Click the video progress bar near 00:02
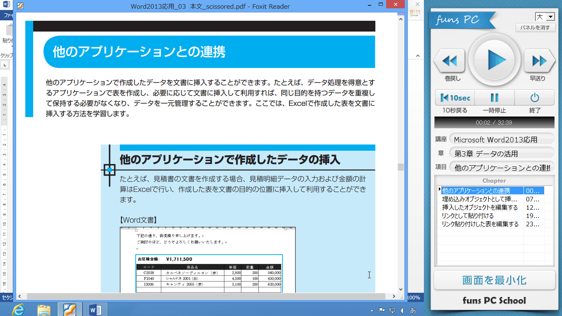 (x=440, y=122)
